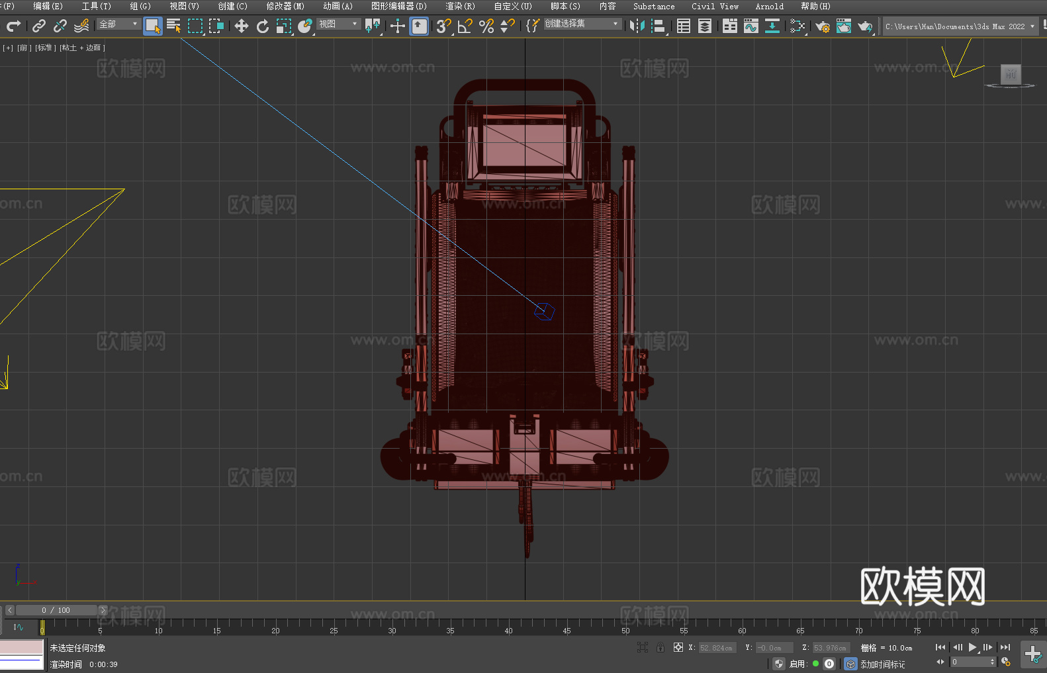Screen dimensions: 1047x673
Task: Click the time slider 0 / 100 handle
Action: [56, 610]
